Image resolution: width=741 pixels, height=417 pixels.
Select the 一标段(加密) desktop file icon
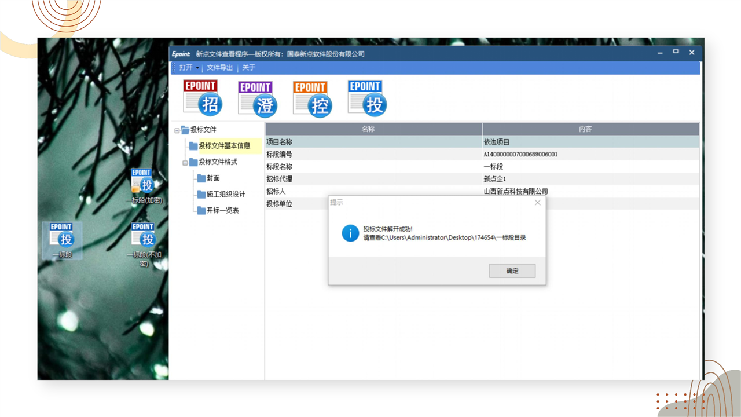[x=143, y=182]
